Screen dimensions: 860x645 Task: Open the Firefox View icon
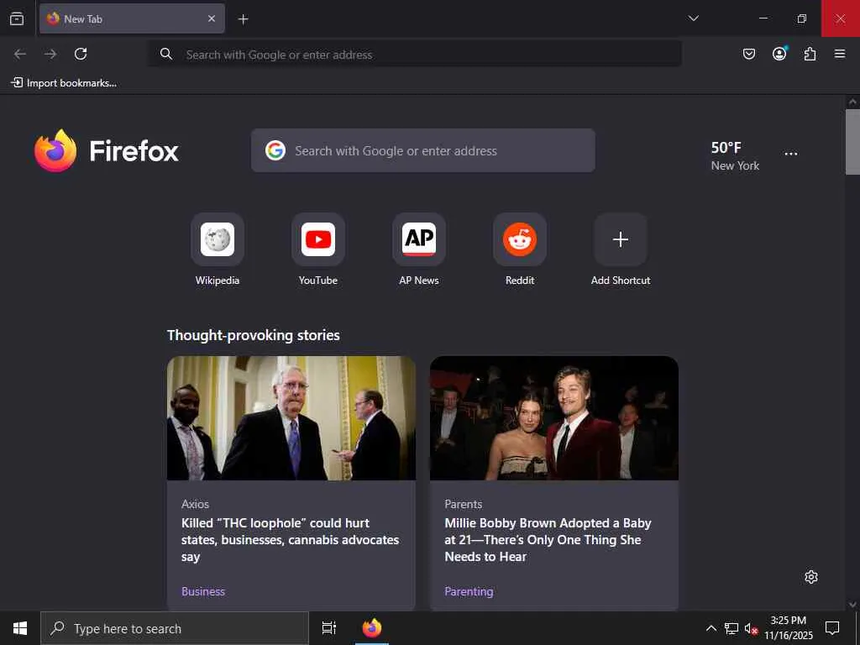pyautogui.click(x=17, y=18)
